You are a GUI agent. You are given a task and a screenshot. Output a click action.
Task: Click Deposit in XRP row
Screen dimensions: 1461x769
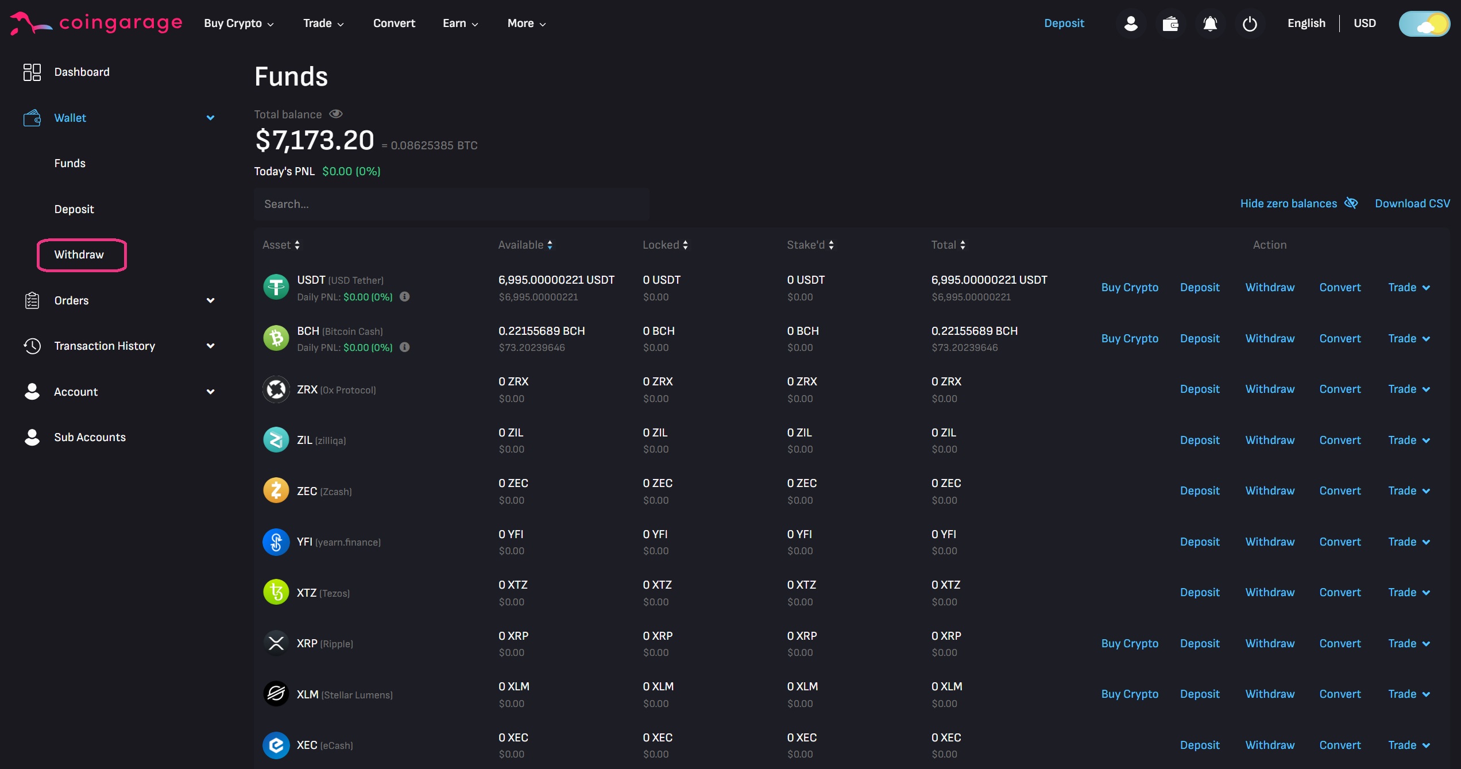click(1200, 643)
